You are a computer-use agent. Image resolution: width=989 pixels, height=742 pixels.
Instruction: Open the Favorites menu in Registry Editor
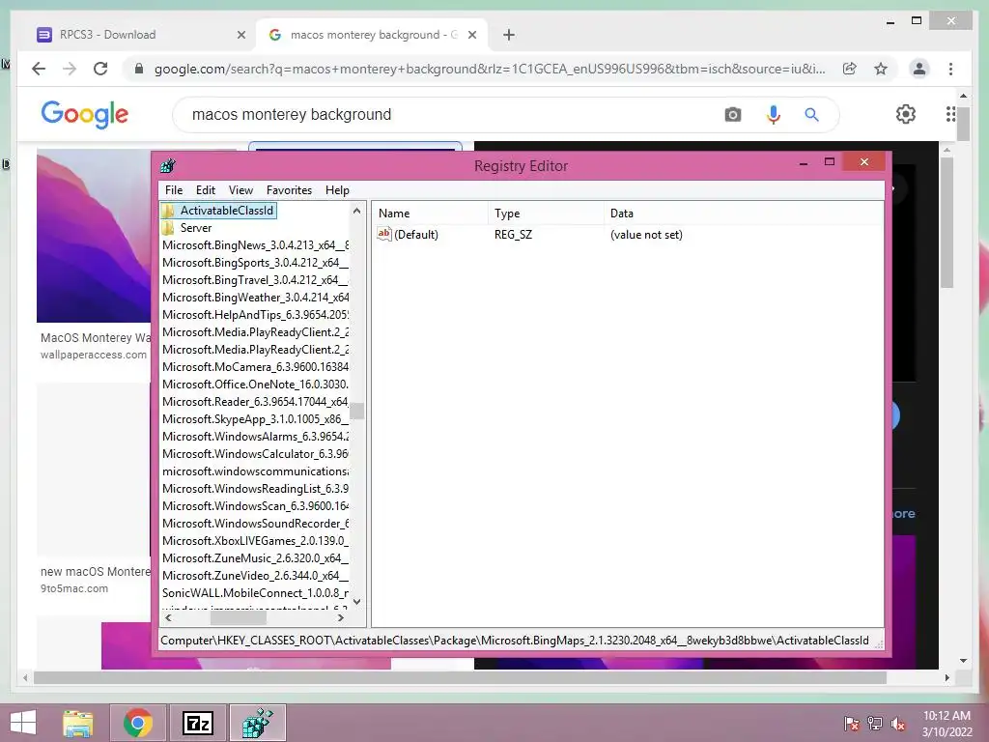coord(289,190)
